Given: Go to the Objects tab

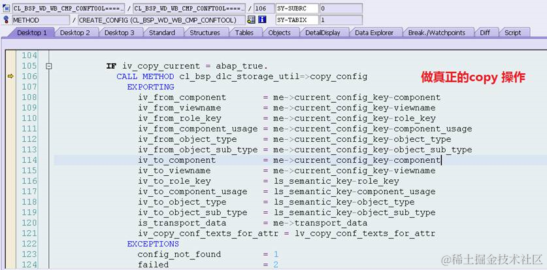Looking at the screenshot, I should point(280,33).
